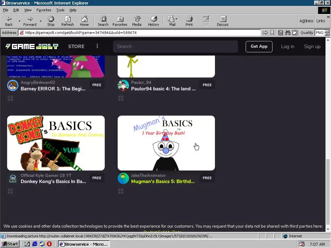This screenshot has height=248, width=331.
Task: Go Forward using the toolbar arrow
Action: (30, 21)
